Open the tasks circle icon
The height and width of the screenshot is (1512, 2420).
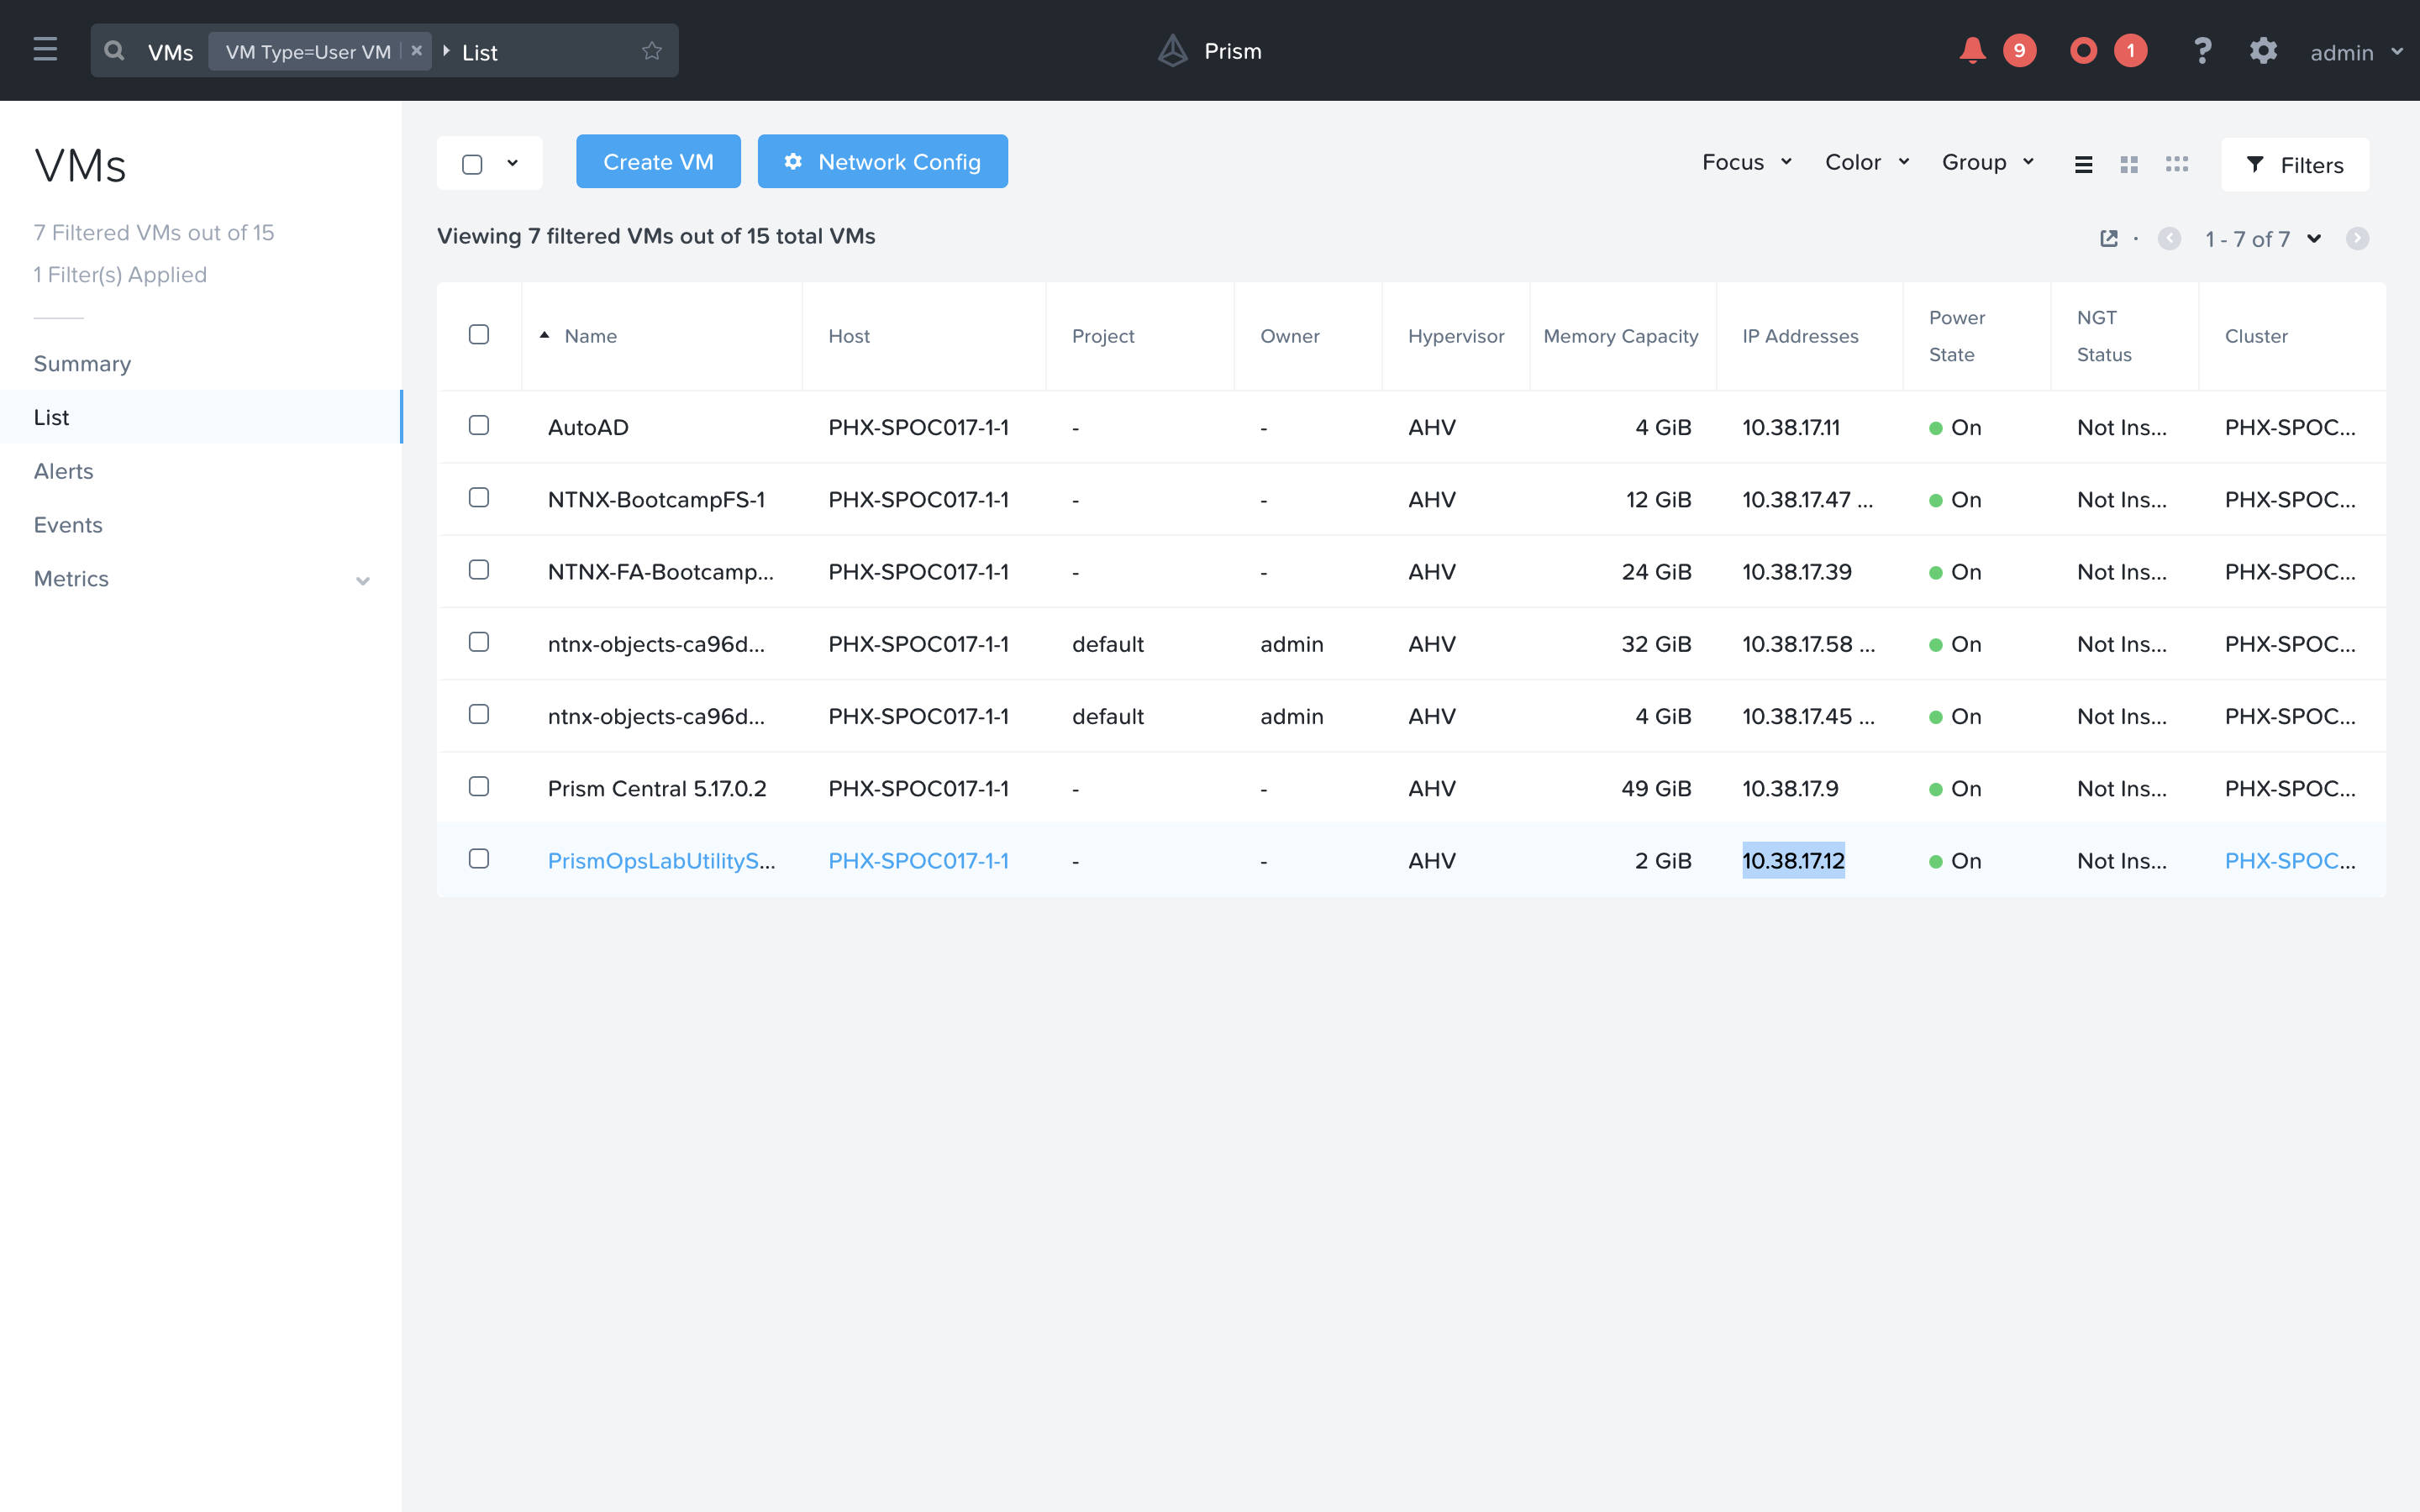point(2083,50)
